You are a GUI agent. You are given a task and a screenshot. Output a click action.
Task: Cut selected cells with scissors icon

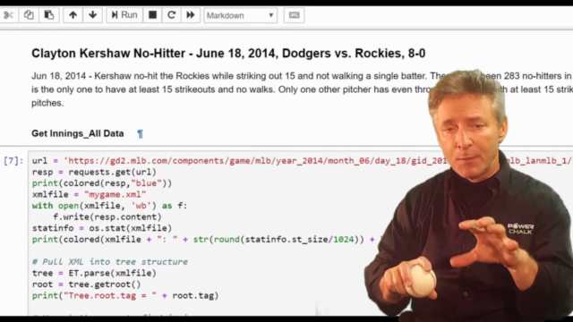pyautogui.click(x=8, y=15)
